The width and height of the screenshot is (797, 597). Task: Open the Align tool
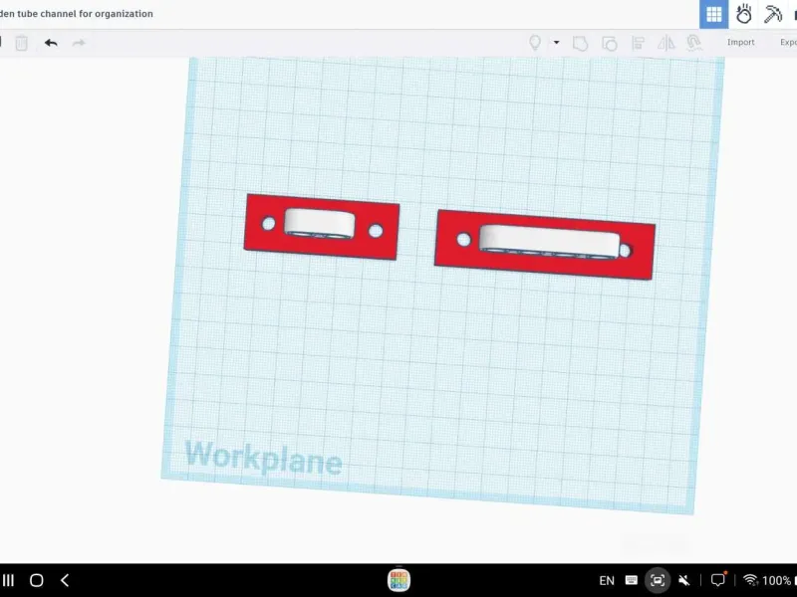[638, 43]
